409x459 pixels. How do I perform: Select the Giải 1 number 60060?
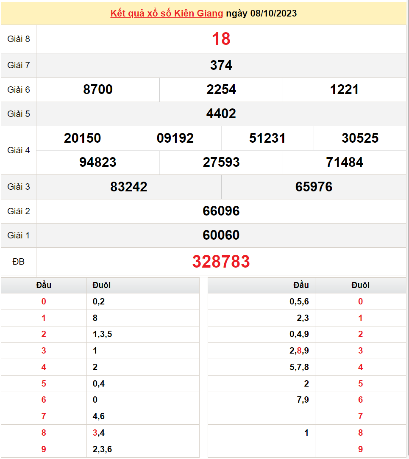coord(222,235)
